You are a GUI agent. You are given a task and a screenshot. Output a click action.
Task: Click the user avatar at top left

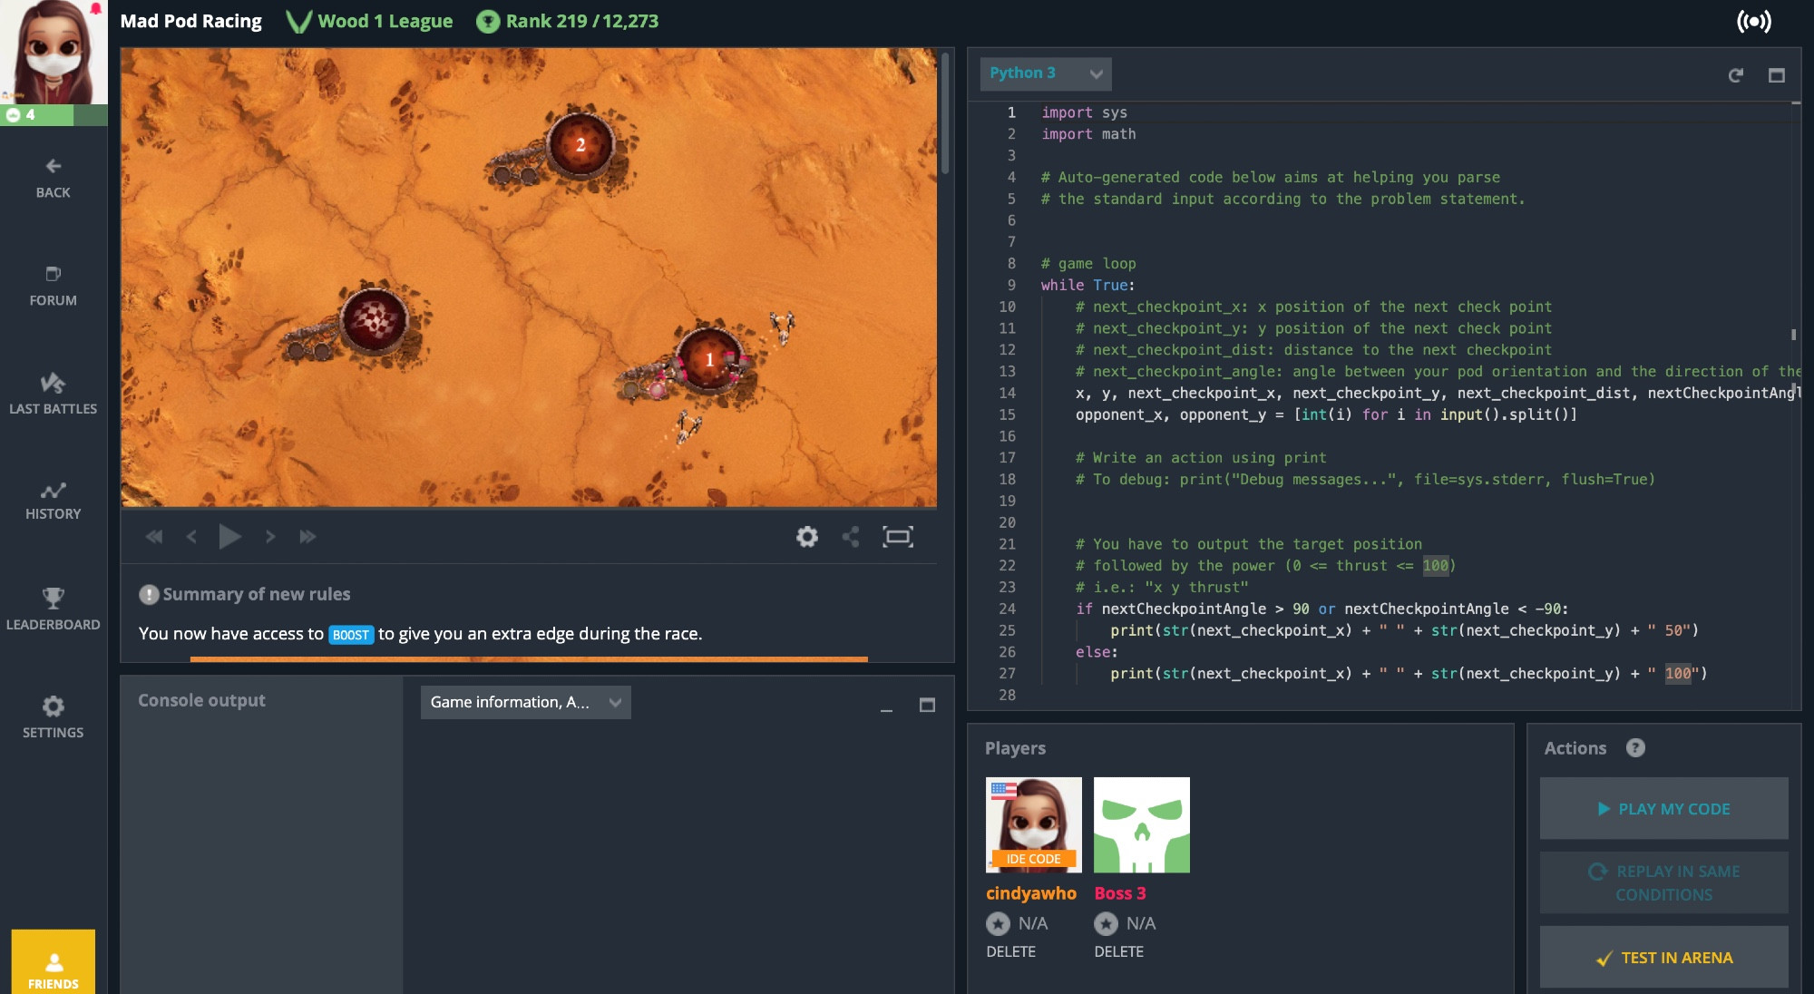pos(53,53)
